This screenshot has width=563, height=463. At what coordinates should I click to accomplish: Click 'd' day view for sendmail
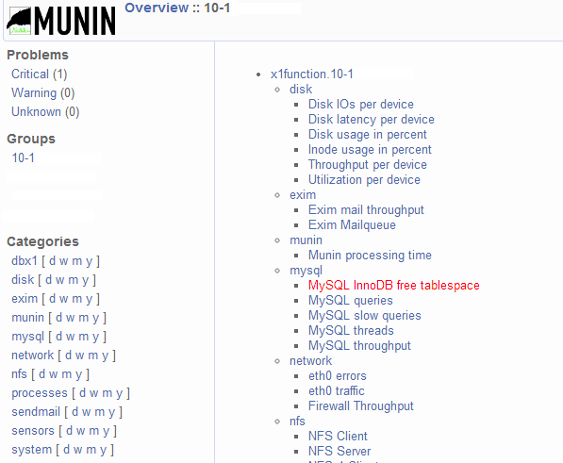point(75,412)
